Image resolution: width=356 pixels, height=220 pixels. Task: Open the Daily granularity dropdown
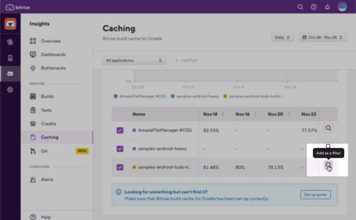(282, 37)
